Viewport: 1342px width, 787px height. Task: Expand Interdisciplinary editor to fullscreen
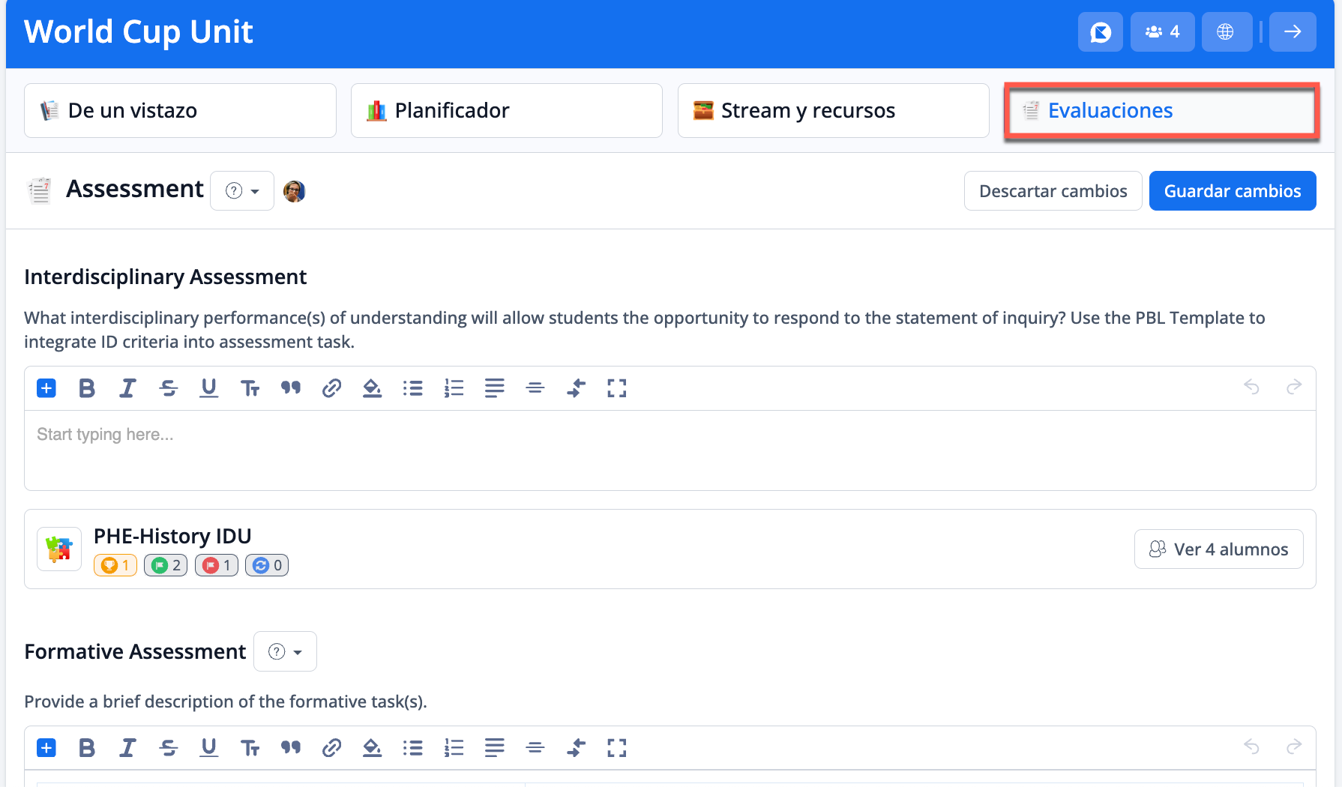[616, 388]
